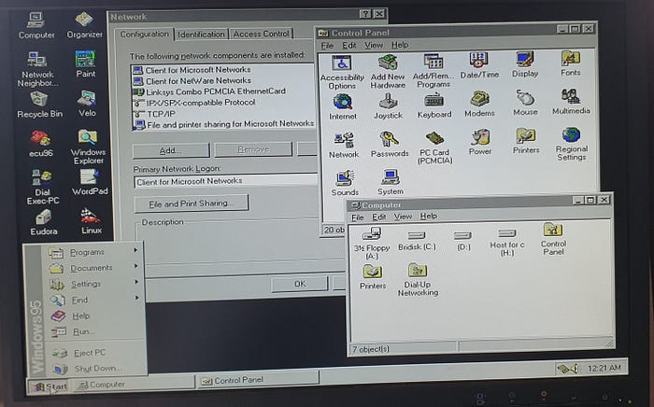Open Accessibility Options in Control Panel
Screen dimensions: 654x407
tap(342, 73)
